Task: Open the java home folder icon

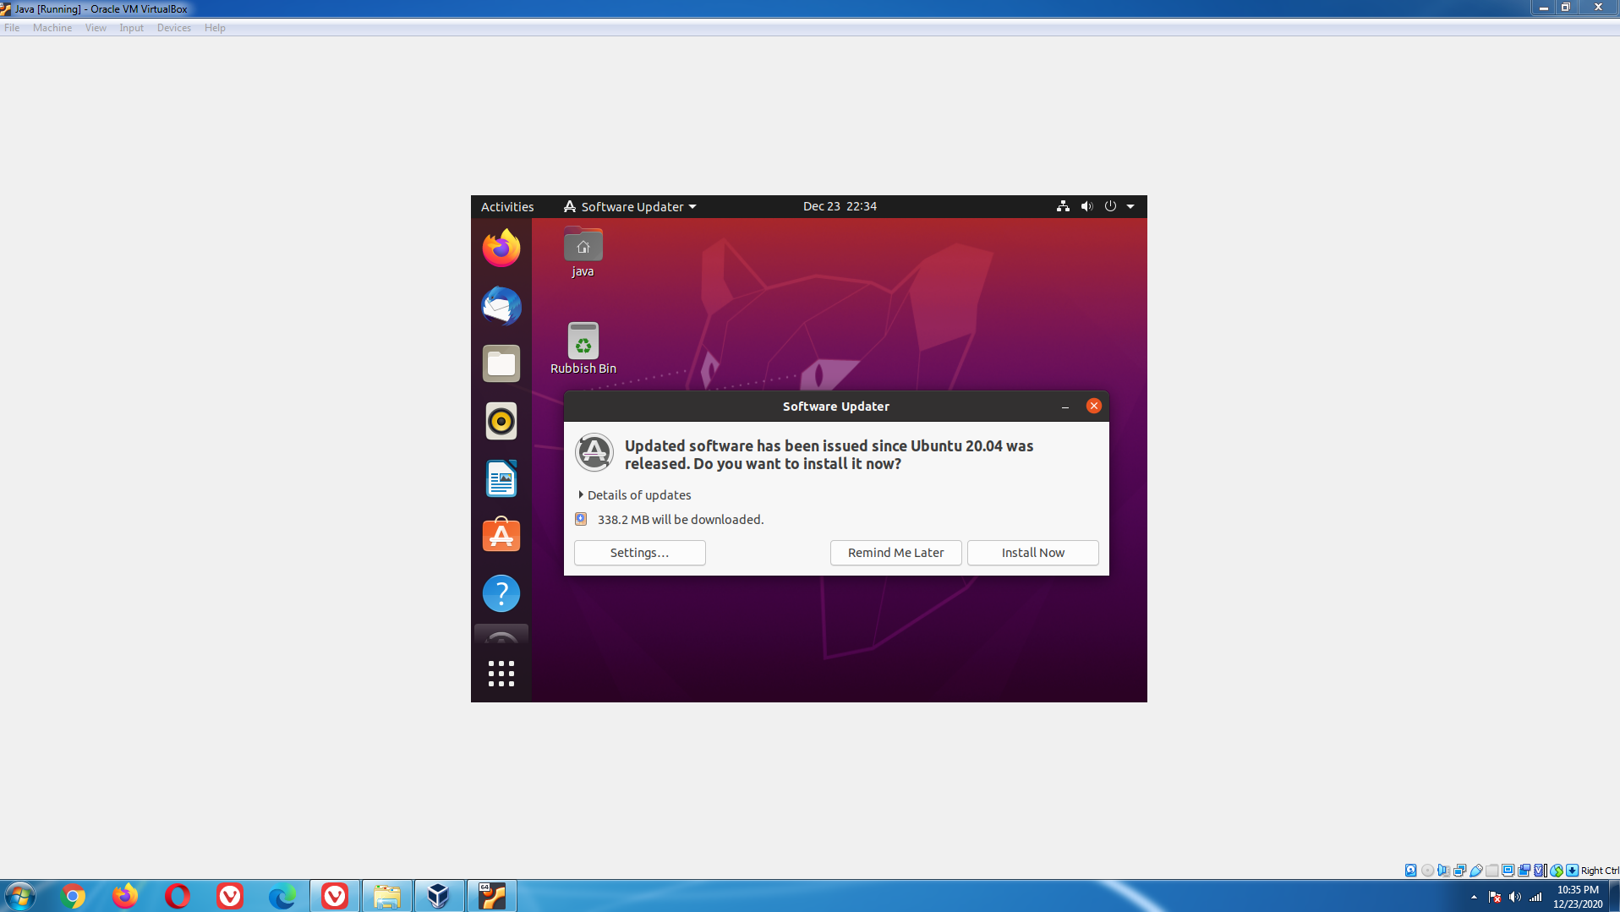Action: (583, 252)
